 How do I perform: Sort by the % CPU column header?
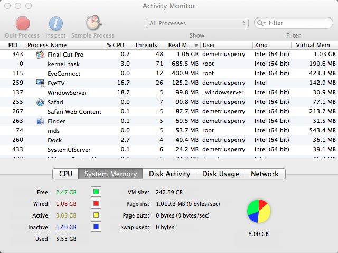(118, 45)
